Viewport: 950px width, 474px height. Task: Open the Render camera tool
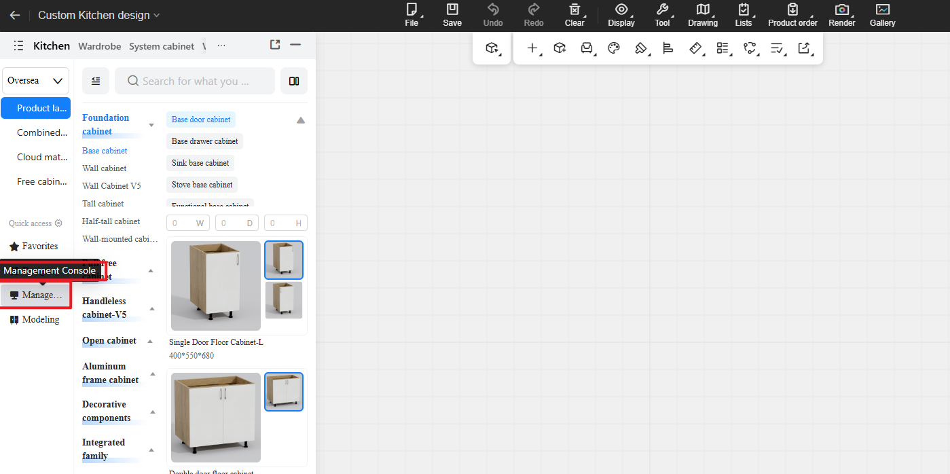[841, 15]
